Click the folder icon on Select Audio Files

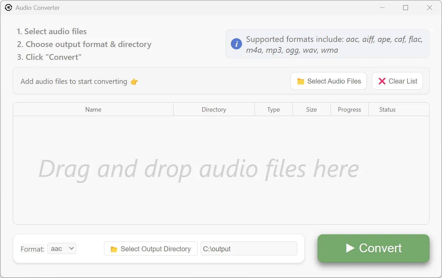(x=300, y=81)
